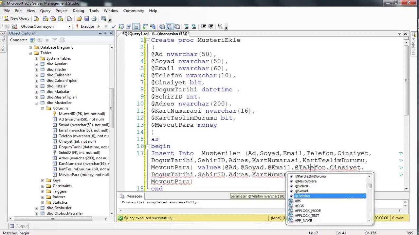Click the Object Explorer filter icon
This screenshot has height=235, width=419.
(x=54, y=40)
